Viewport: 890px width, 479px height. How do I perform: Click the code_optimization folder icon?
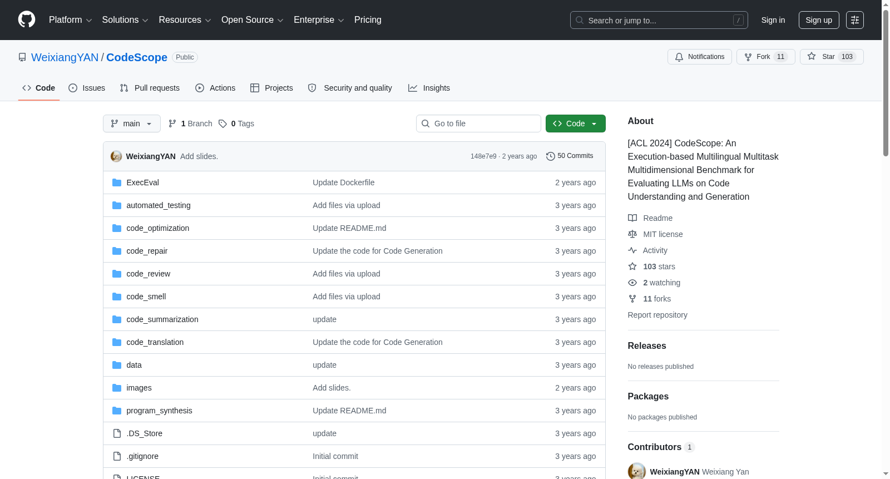(117, 228)
